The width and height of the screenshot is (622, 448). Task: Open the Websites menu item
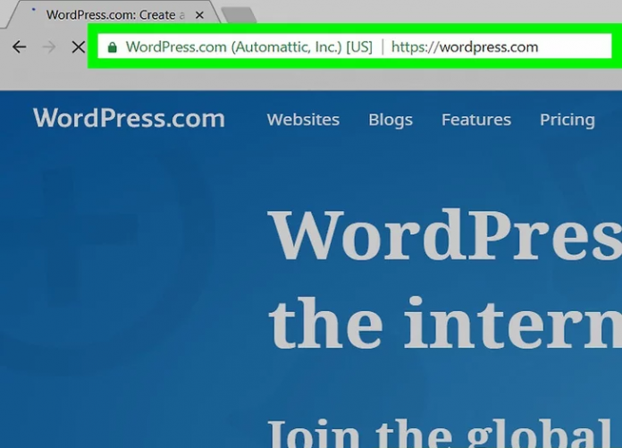click(303, 120)
